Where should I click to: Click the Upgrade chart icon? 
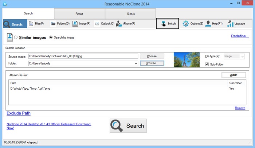coord(230,24)
